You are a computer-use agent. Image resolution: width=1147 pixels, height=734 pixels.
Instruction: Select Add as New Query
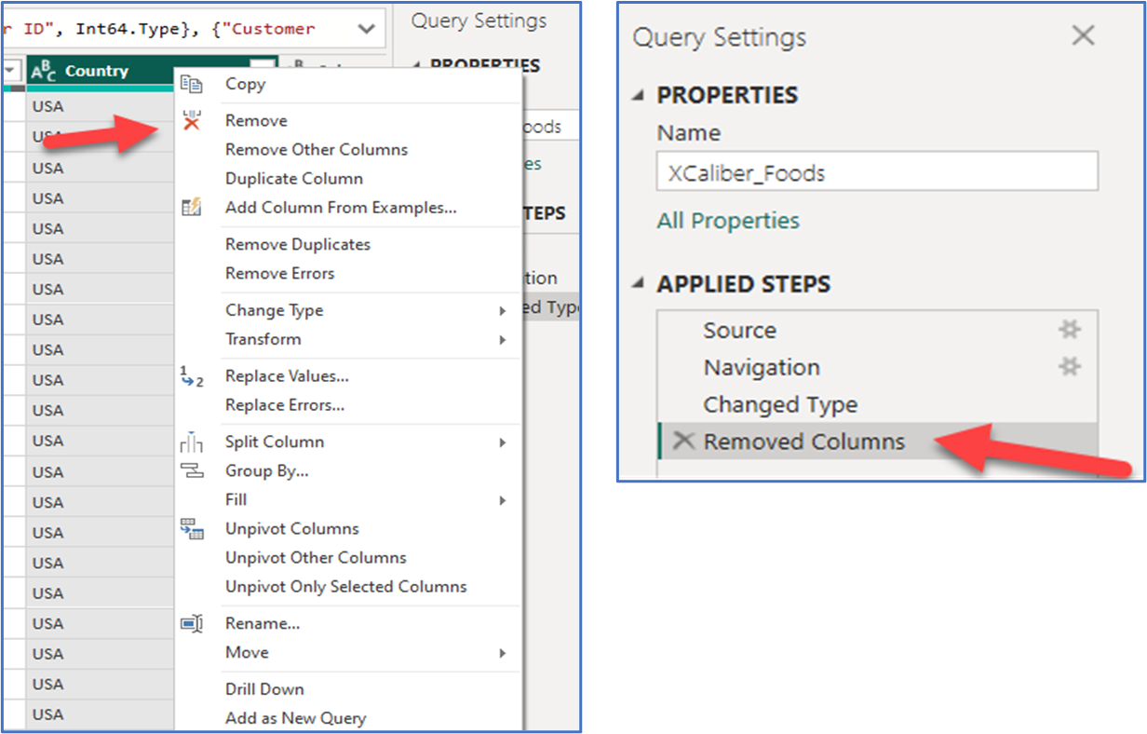click(295, 718)
